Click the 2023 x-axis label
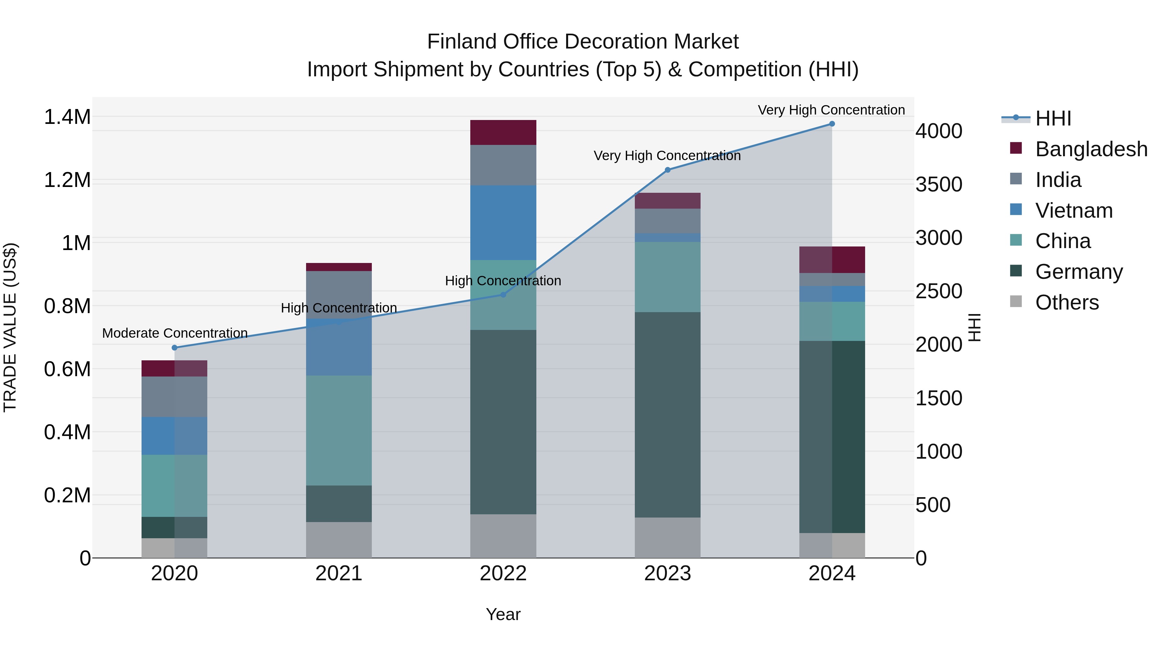 pos(668,573)
